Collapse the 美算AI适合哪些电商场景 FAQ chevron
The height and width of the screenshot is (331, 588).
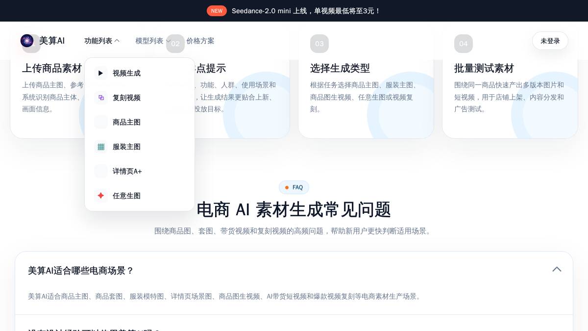coord(557,269)
